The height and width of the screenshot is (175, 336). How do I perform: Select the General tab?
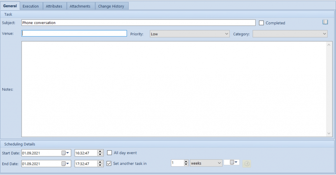10,6
